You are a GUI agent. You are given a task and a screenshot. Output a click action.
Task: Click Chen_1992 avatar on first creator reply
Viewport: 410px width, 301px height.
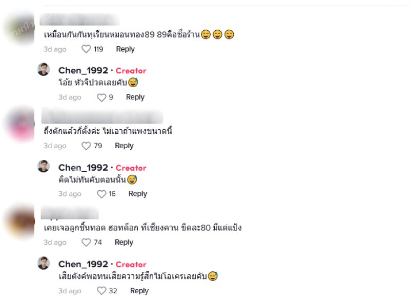click(x=44, y=69)
